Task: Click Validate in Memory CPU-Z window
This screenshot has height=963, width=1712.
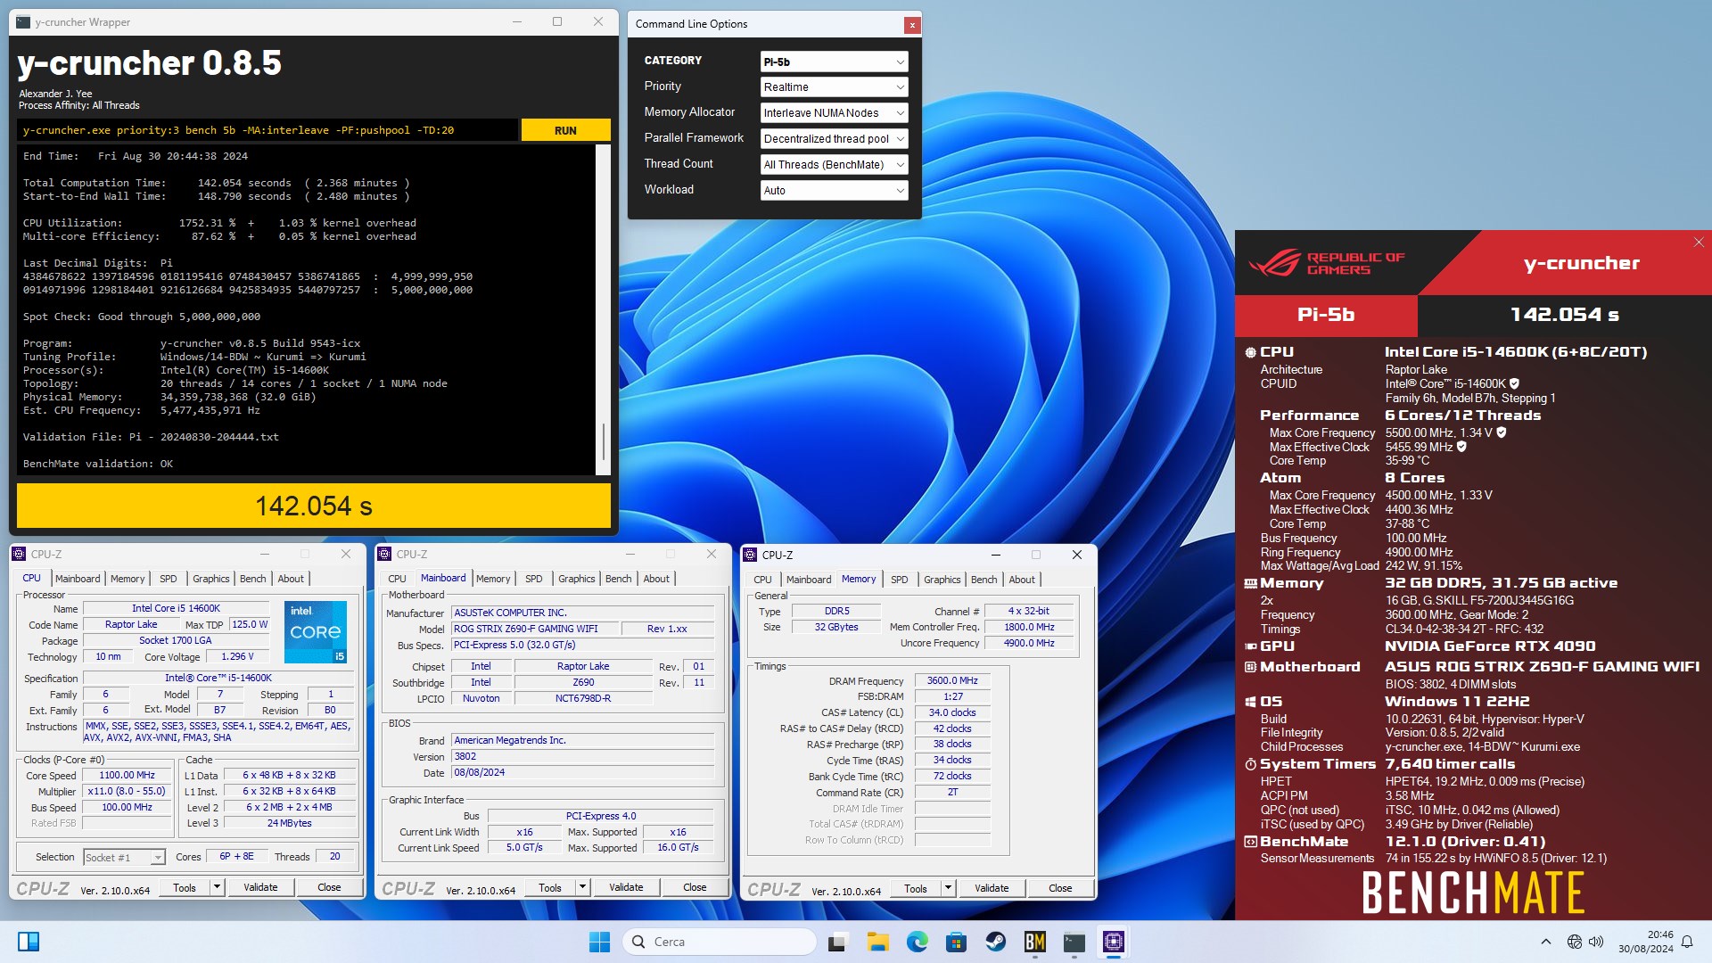Action: pyautogui.click(x=992, y=888)
